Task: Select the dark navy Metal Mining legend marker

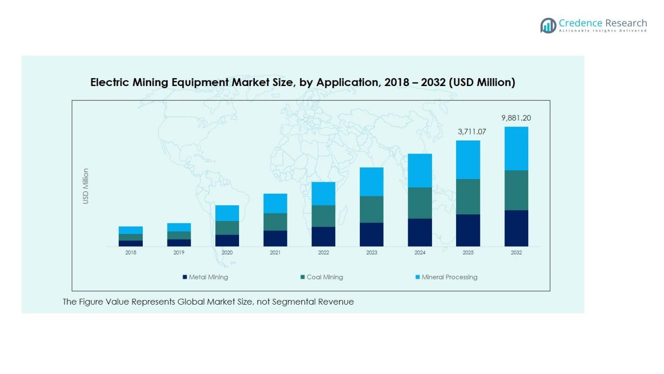Action: coord(186,277)
